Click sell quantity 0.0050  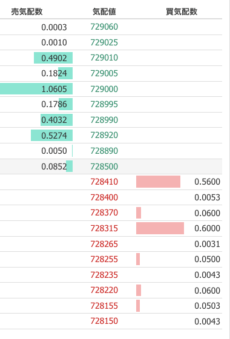point(54,151)
